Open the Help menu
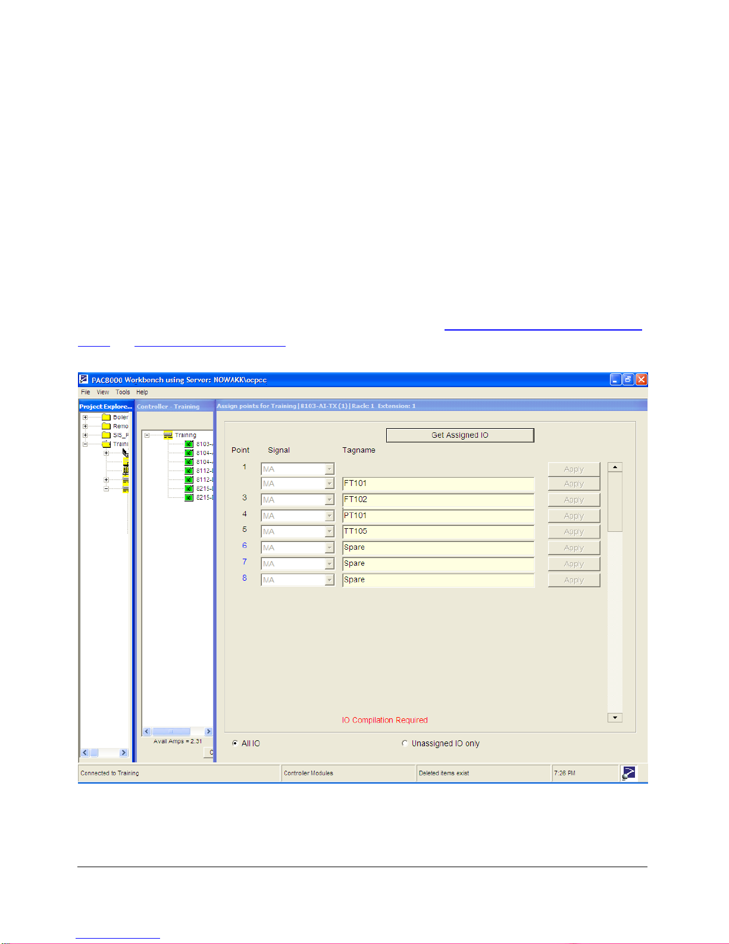 [x=142, y=392]
